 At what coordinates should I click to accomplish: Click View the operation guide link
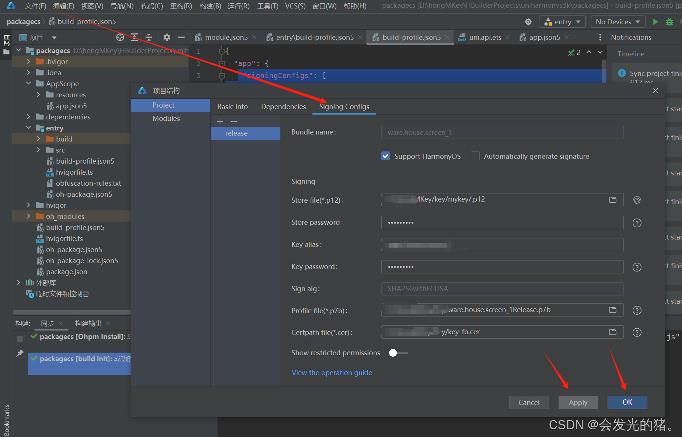[x=332, y=373]
